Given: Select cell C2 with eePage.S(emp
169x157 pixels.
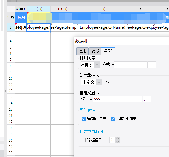Looking at the screenshot, I should pos(63,27).
